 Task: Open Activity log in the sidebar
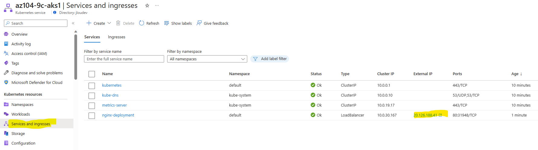(x=21, y=44)
